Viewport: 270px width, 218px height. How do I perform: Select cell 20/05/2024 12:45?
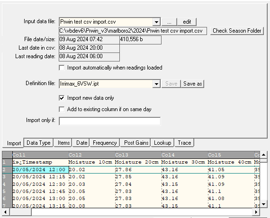[40, 192]
